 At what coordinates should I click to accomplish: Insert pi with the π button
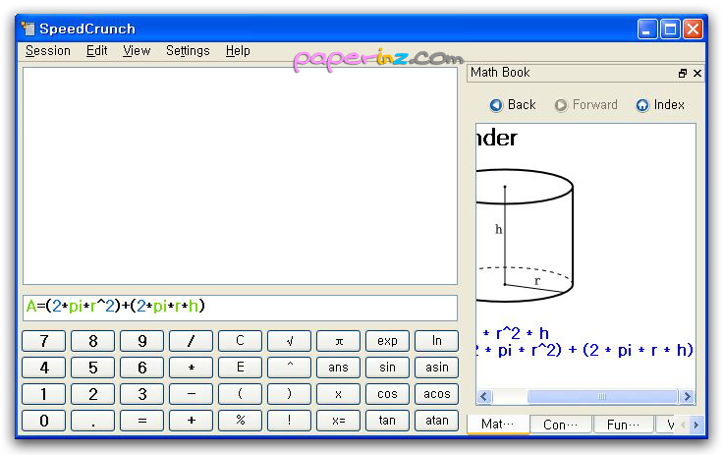(339, 341)
